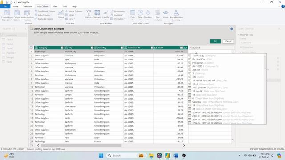Uncheck the Category column checkbox
285x160 pixels.
62,48
